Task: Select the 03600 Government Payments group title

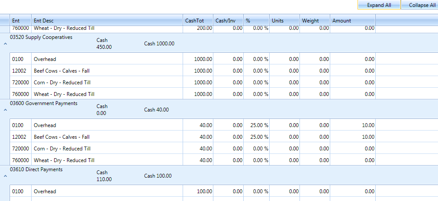Action: (x=44, y=103)
